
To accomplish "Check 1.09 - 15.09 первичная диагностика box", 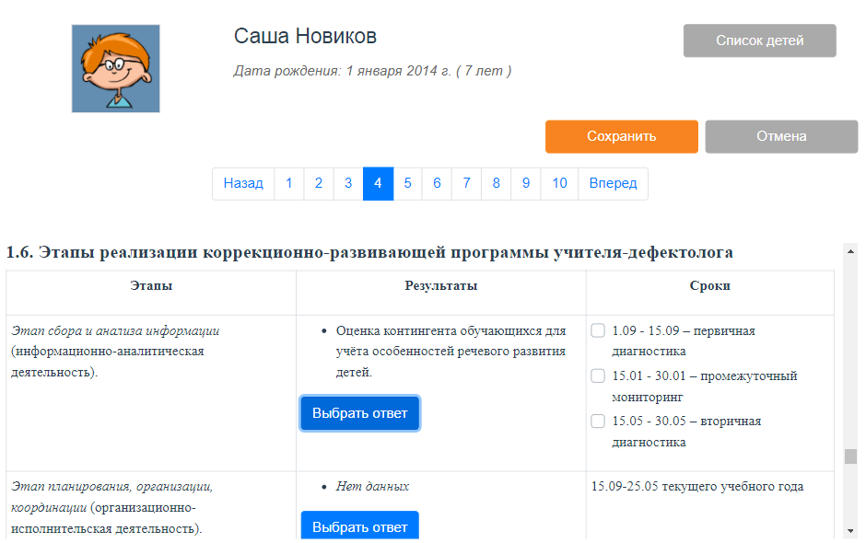I will click(598, 330).
